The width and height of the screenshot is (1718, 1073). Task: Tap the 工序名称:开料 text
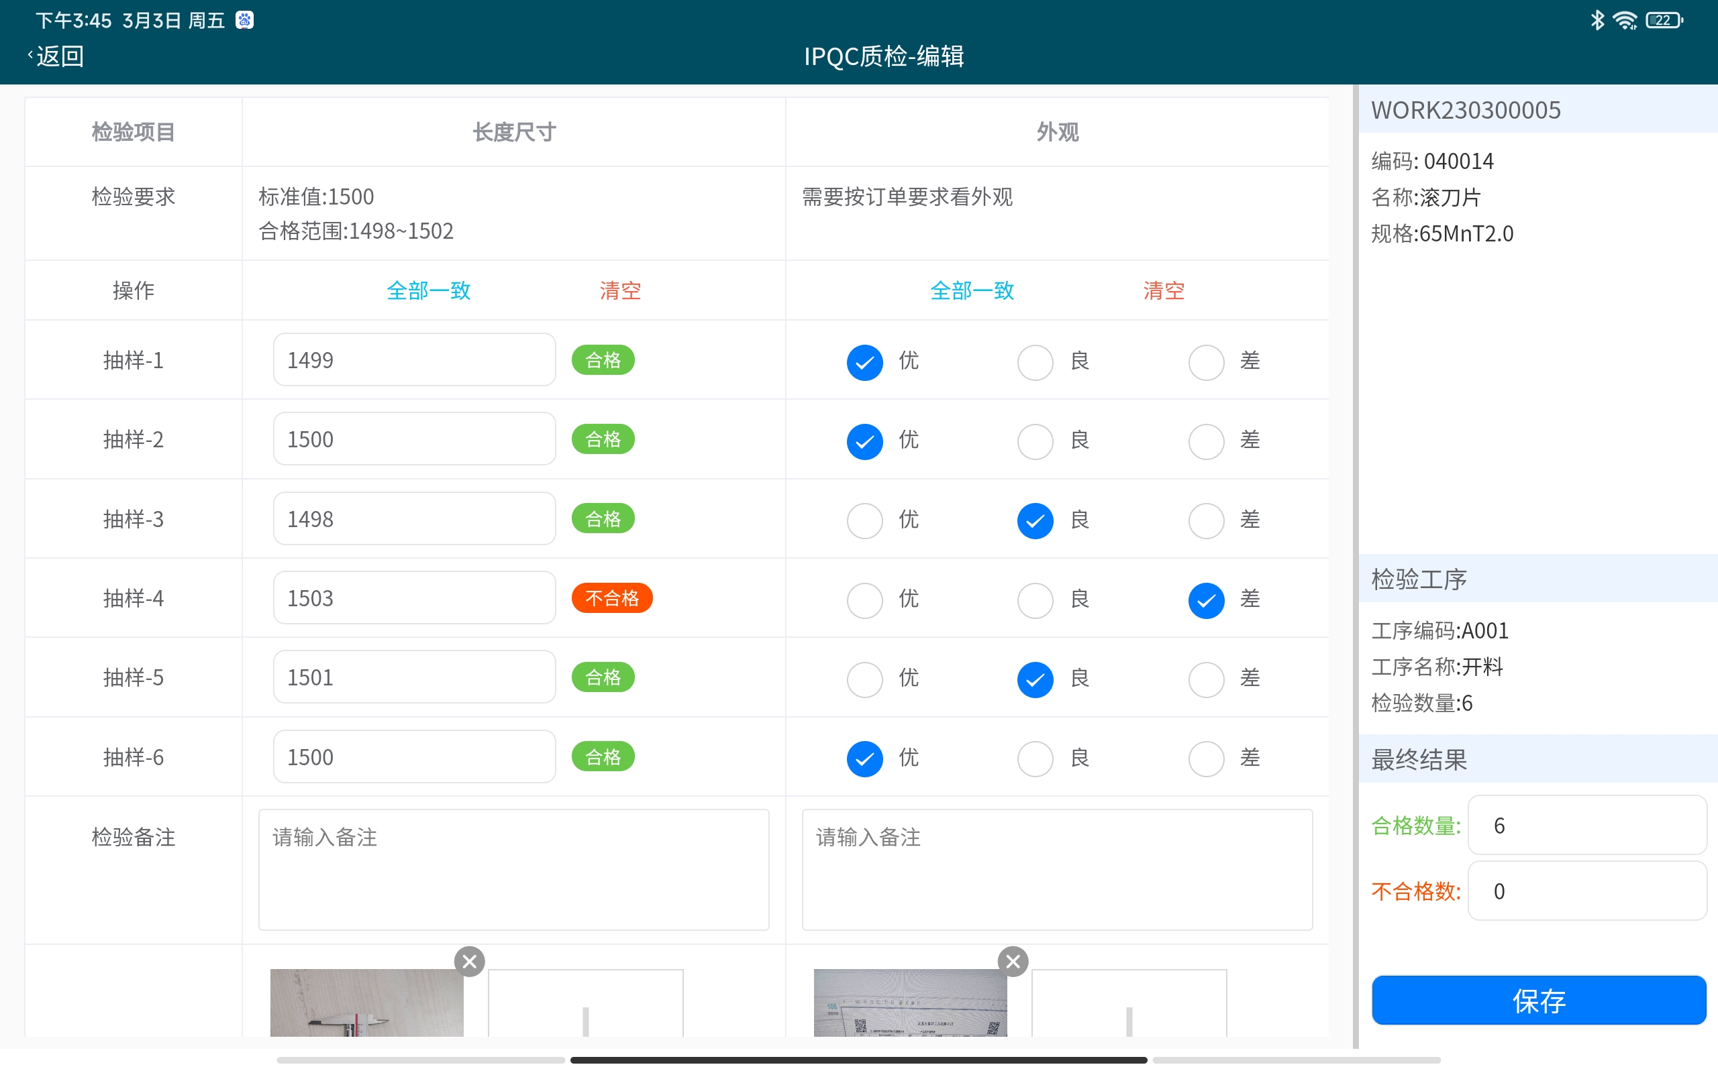(1437, 667)
